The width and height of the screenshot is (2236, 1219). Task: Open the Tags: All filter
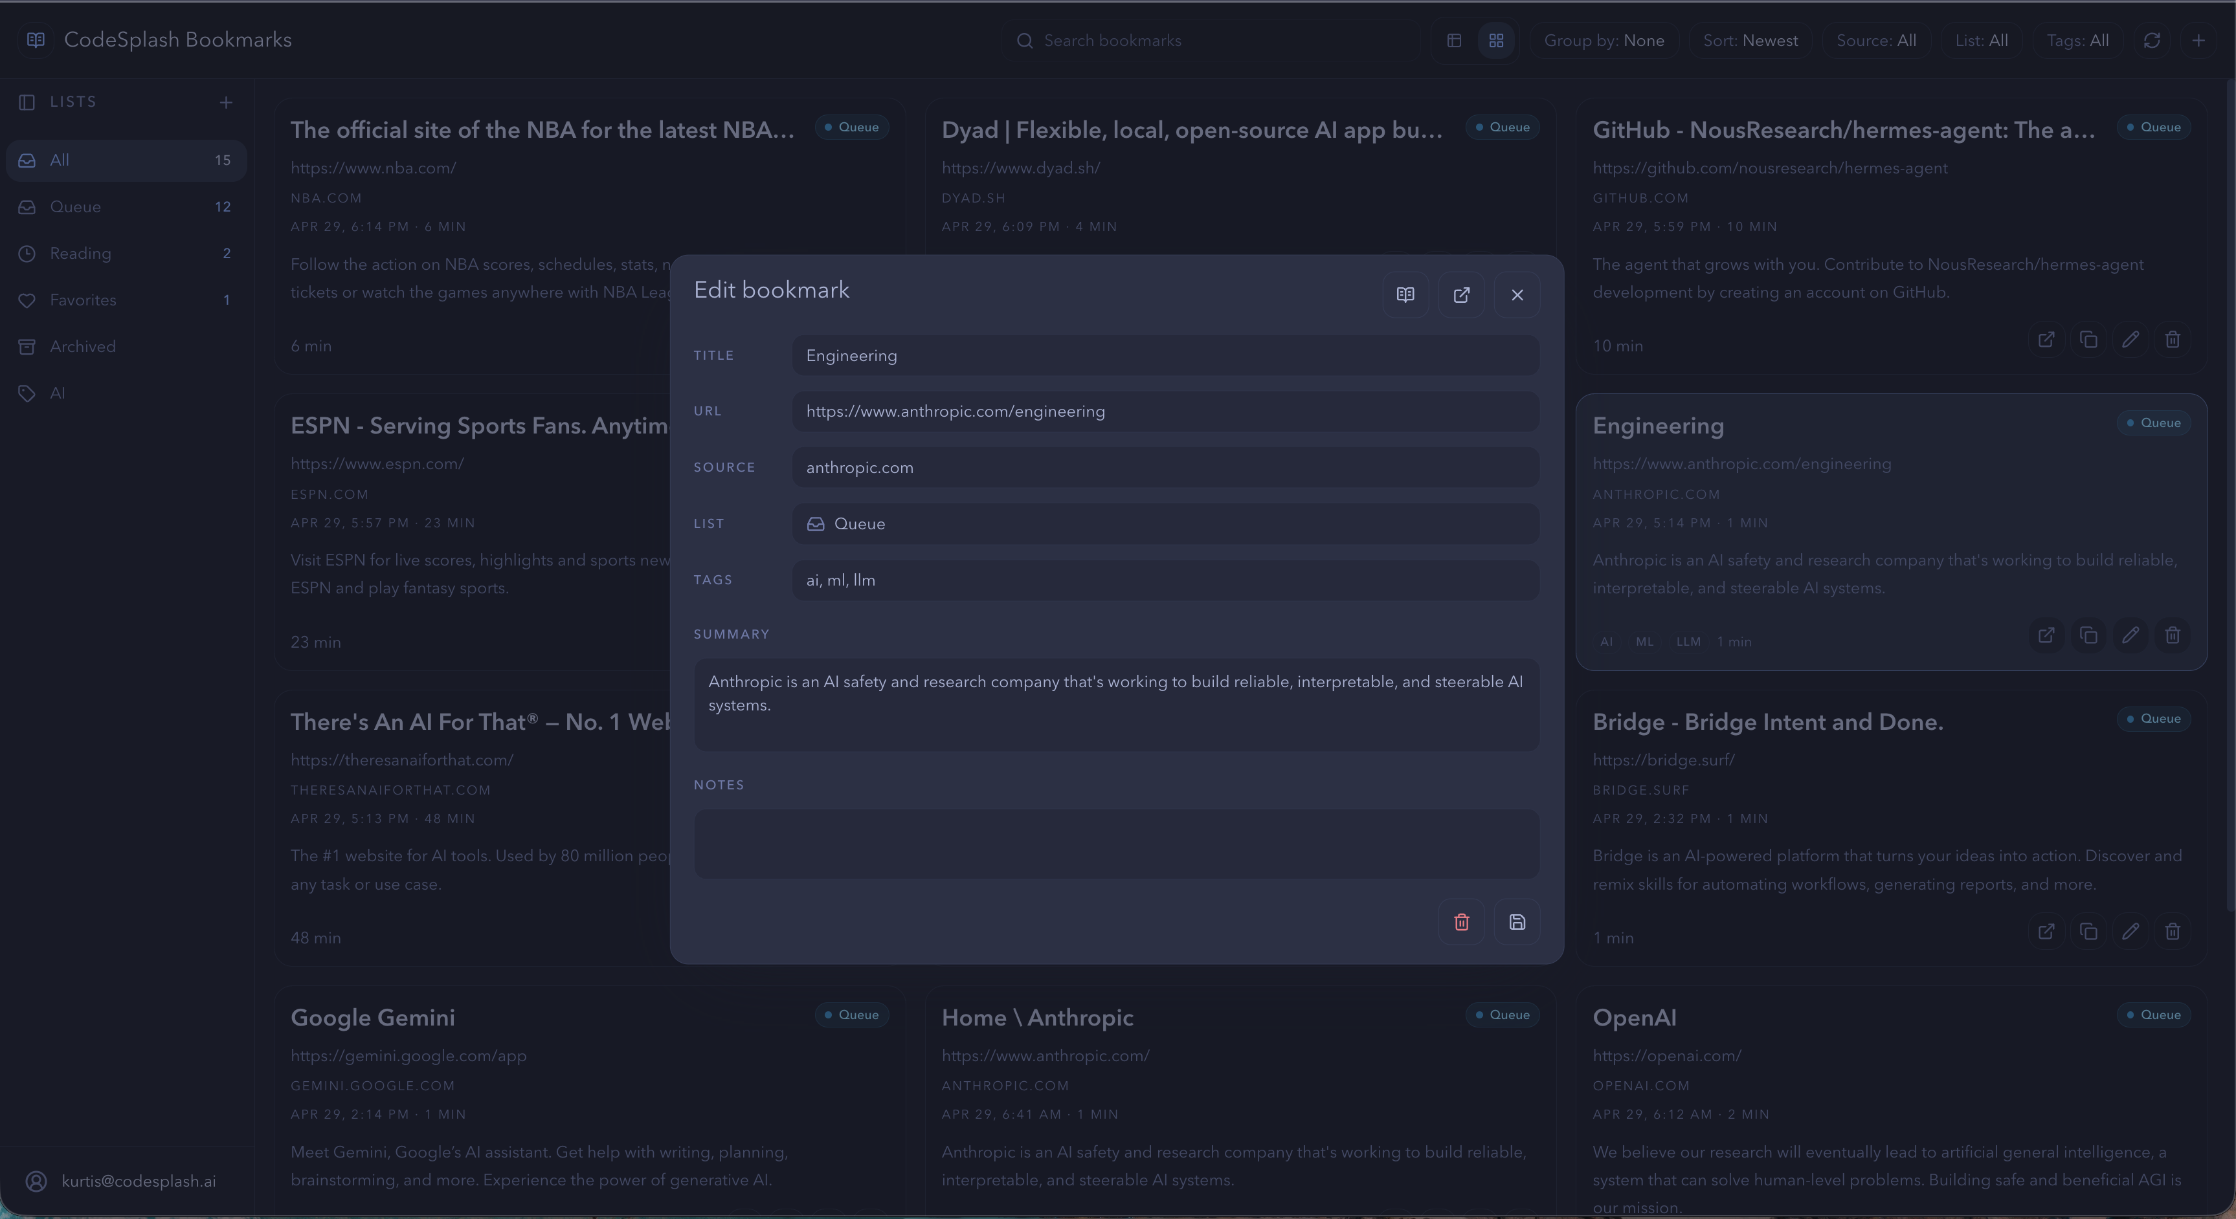(2077, 41)
